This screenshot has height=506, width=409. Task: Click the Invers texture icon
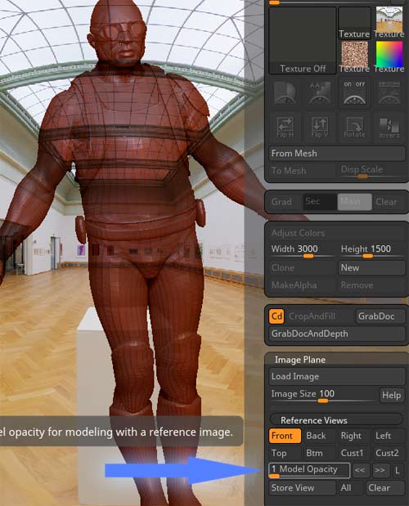tap(389, 128)
